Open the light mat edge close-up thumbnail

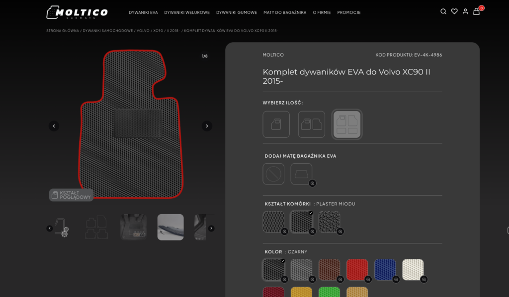170,228
